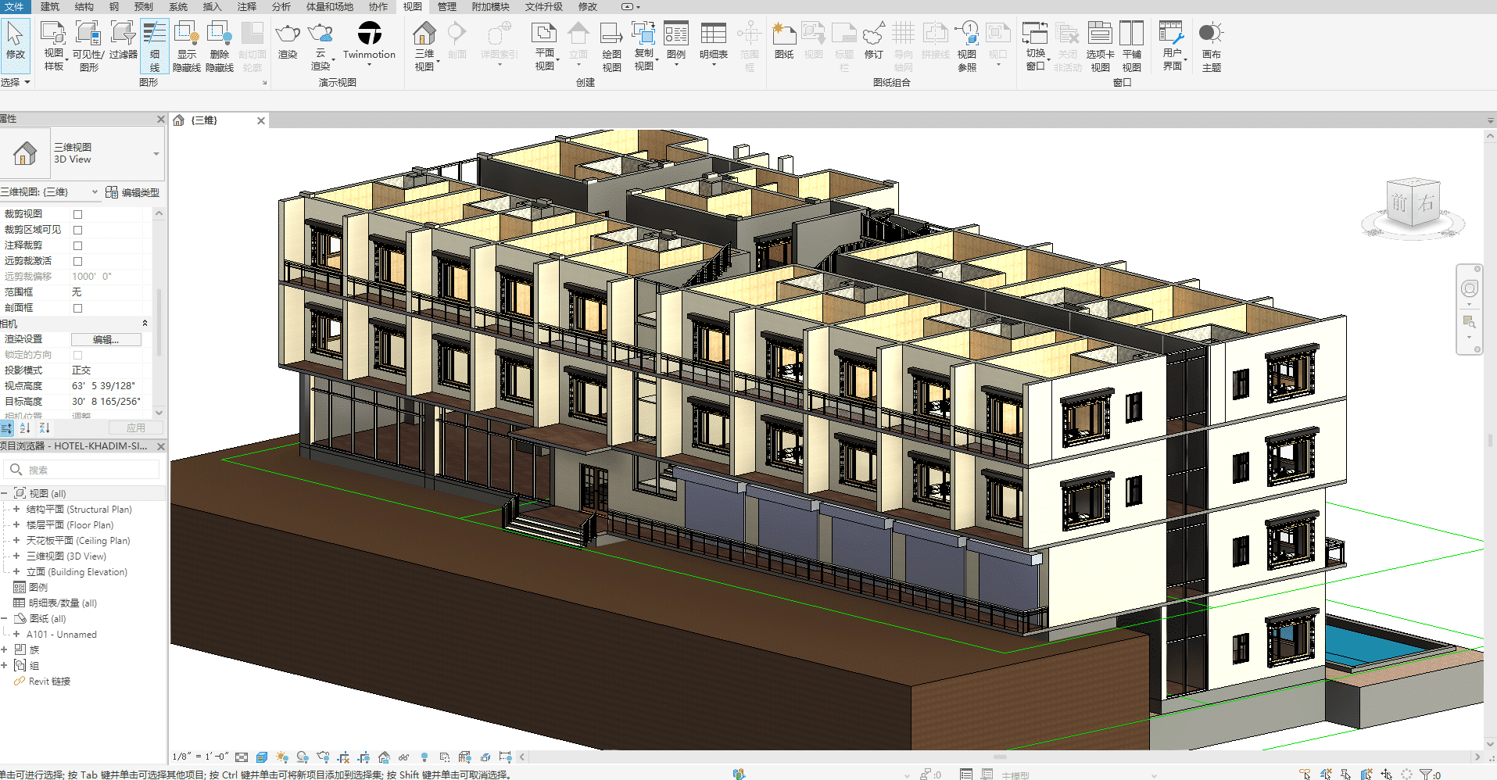The width and height of the screenshot is (1497, 780).
Task: Click 编辑类型 (Edit Type) button
Action: click(x=133, y=192)
